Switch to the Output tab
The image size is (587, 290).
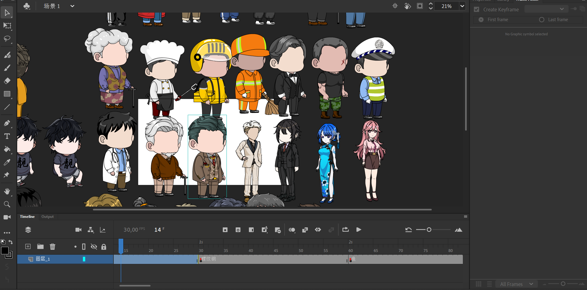point(47,217)
